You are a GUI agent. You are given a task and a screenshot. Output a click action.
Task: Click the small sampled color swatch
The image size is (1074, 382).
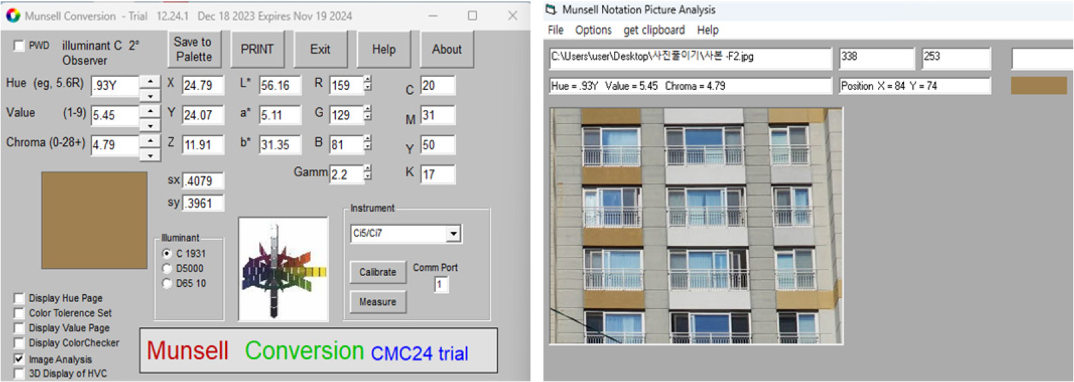(x=1038, y=86)
